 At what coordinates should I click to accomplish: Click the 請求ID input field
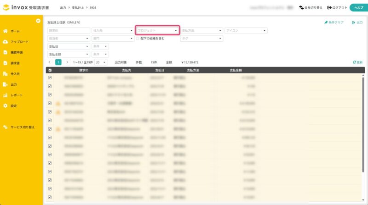tap(69, 31)
